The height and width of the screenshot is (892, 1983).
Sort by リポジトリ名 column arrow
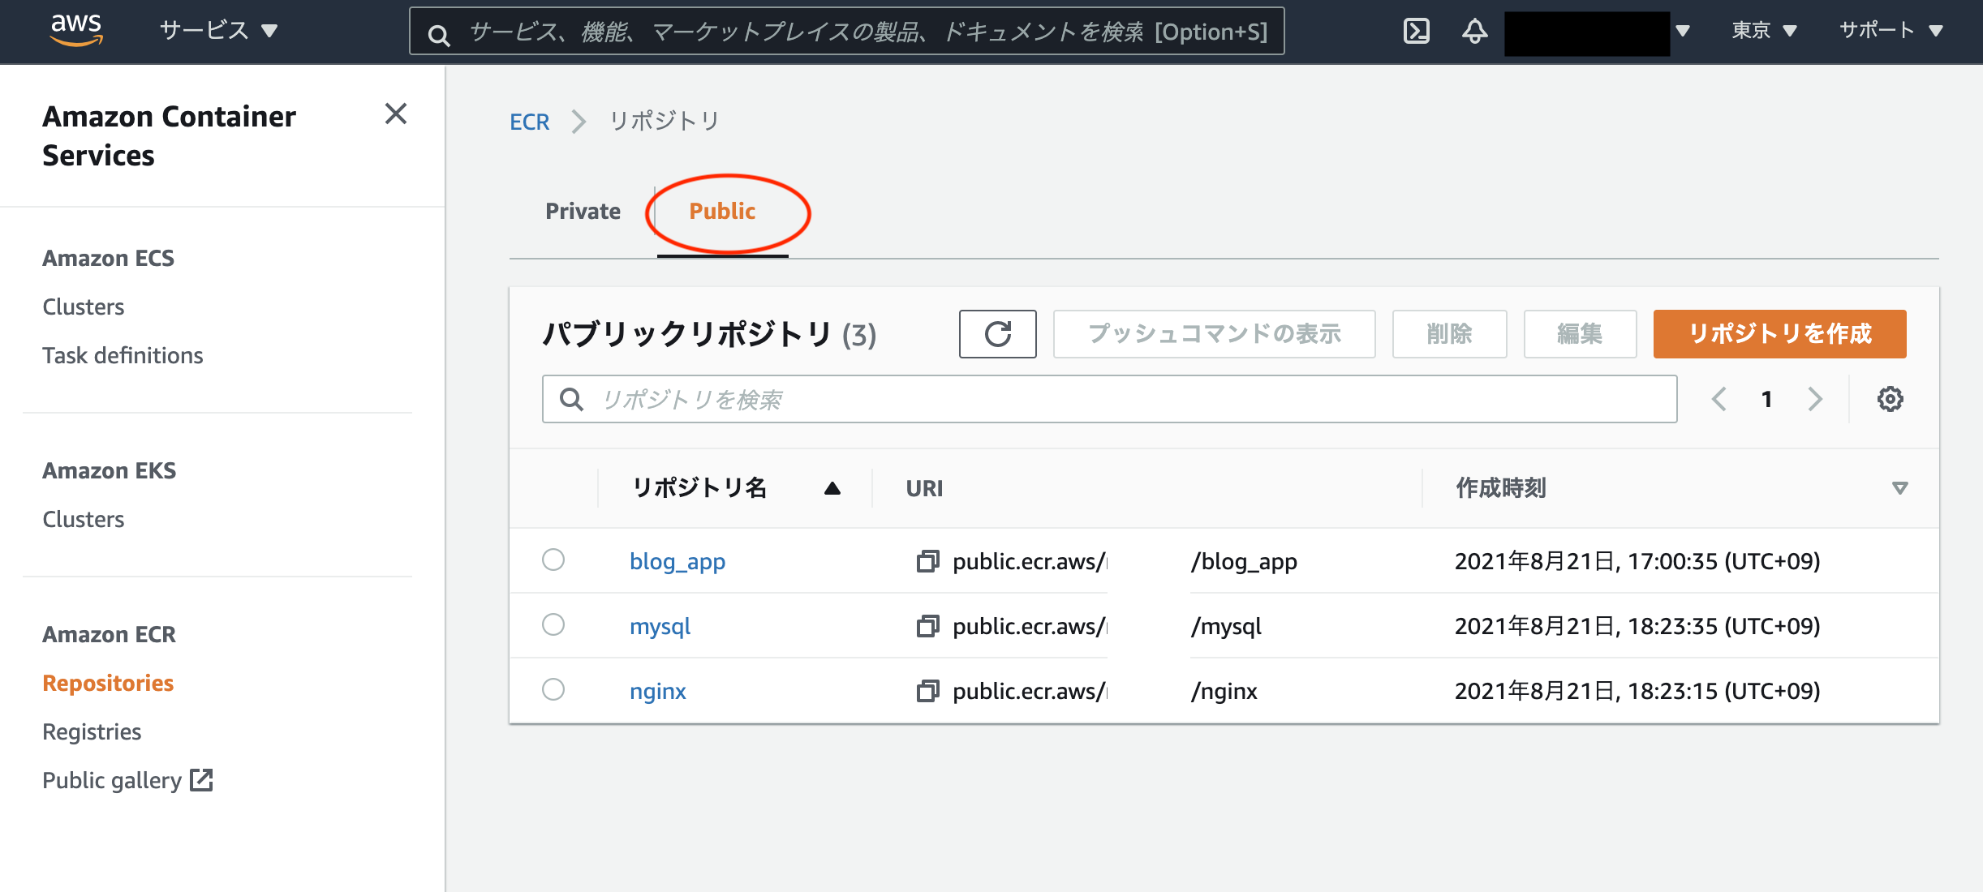(x=832, y=488)
